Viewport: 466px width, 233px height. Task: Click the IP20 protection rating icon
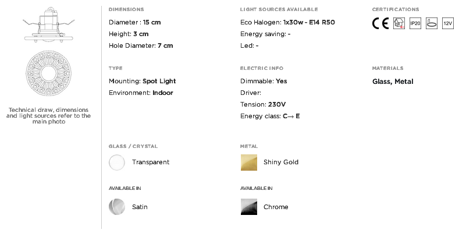click(415, 23)
